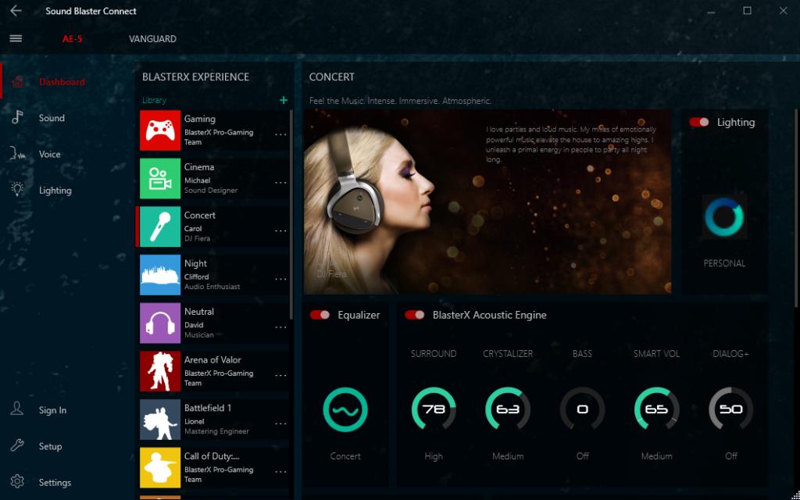
Task: Click the profile list scrollbar
Action: click(x=291, y=214)
